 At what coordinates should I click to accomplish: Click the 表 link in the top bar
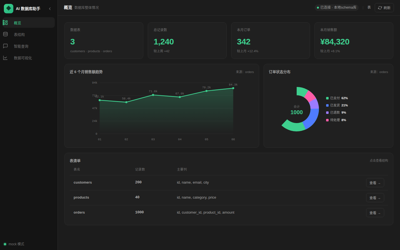(369, 7)
